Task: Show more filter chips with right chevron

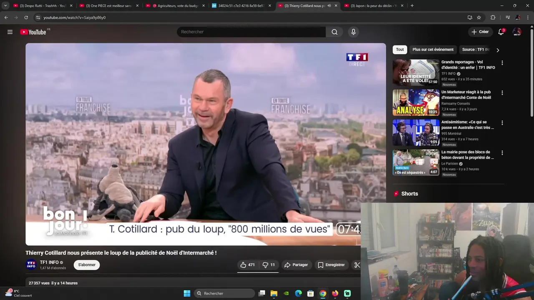Action: coord(498,50)
